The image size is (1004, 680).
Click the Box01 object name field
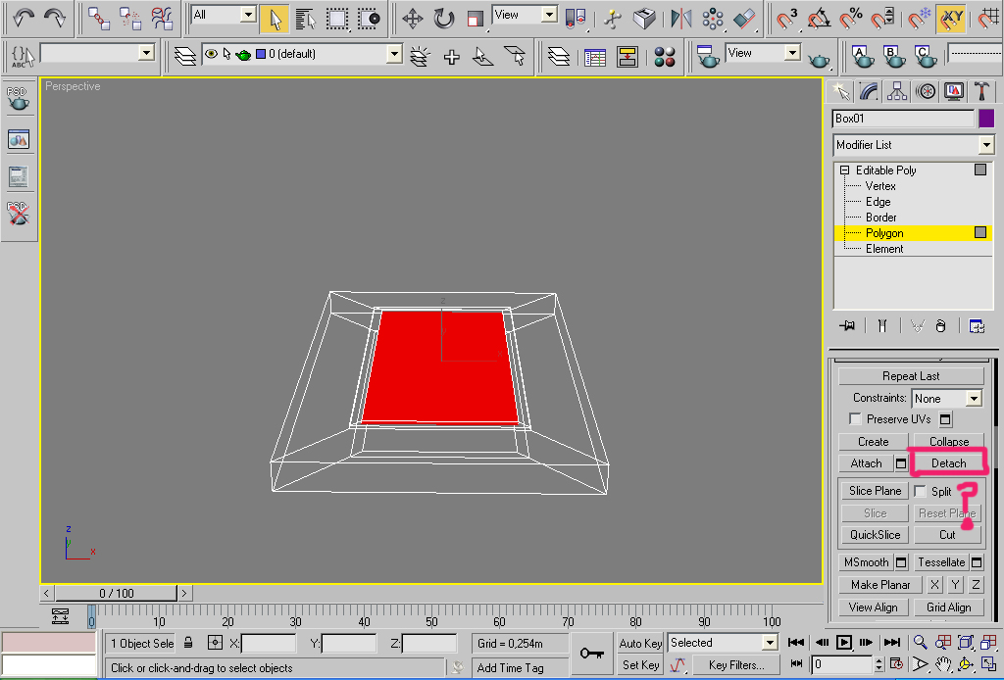(x=903, y=119)
